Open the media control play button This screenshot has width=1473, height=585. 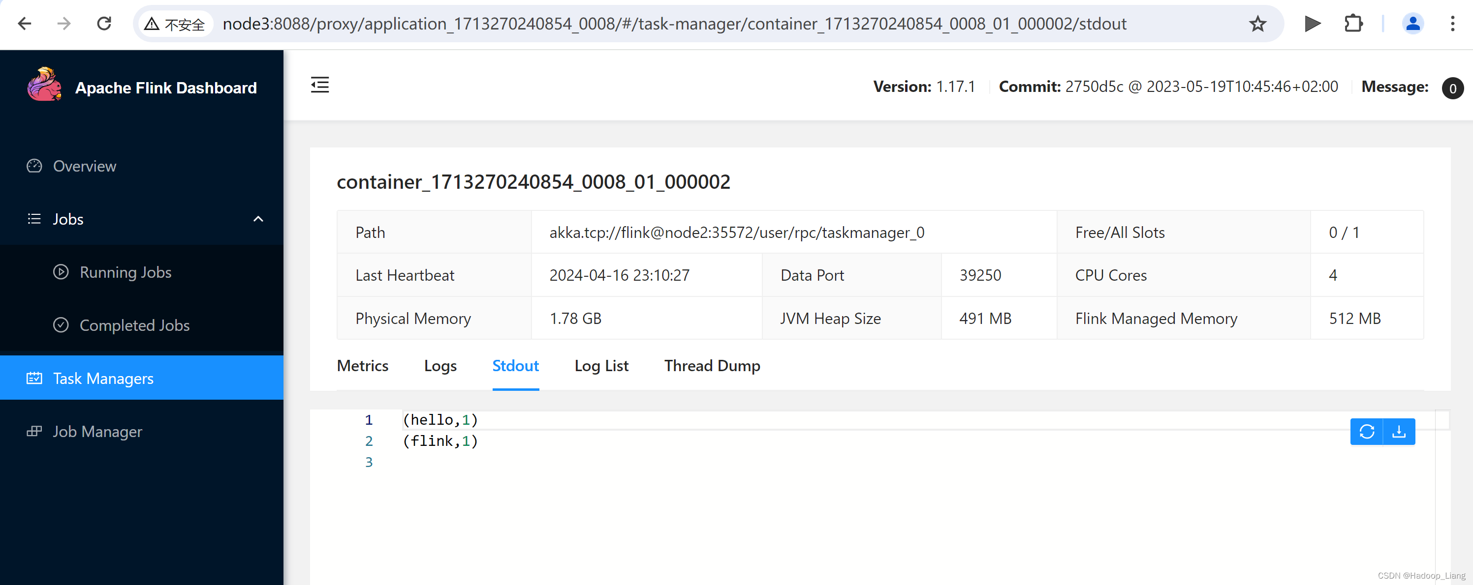click(1313, 24)
